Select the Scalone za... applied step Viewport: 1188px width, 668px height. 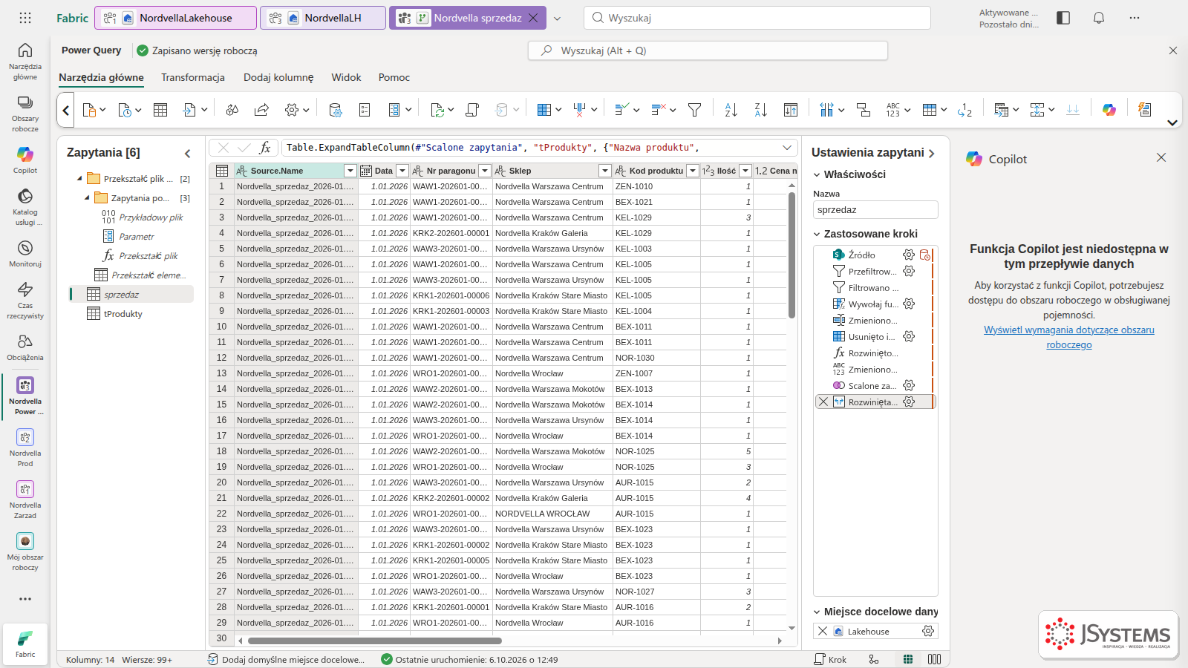point(873,385)
